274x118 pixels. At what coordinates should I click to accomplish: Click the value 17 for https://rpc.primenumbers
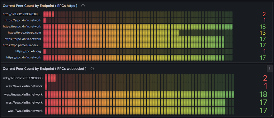(x=263, y=45)
